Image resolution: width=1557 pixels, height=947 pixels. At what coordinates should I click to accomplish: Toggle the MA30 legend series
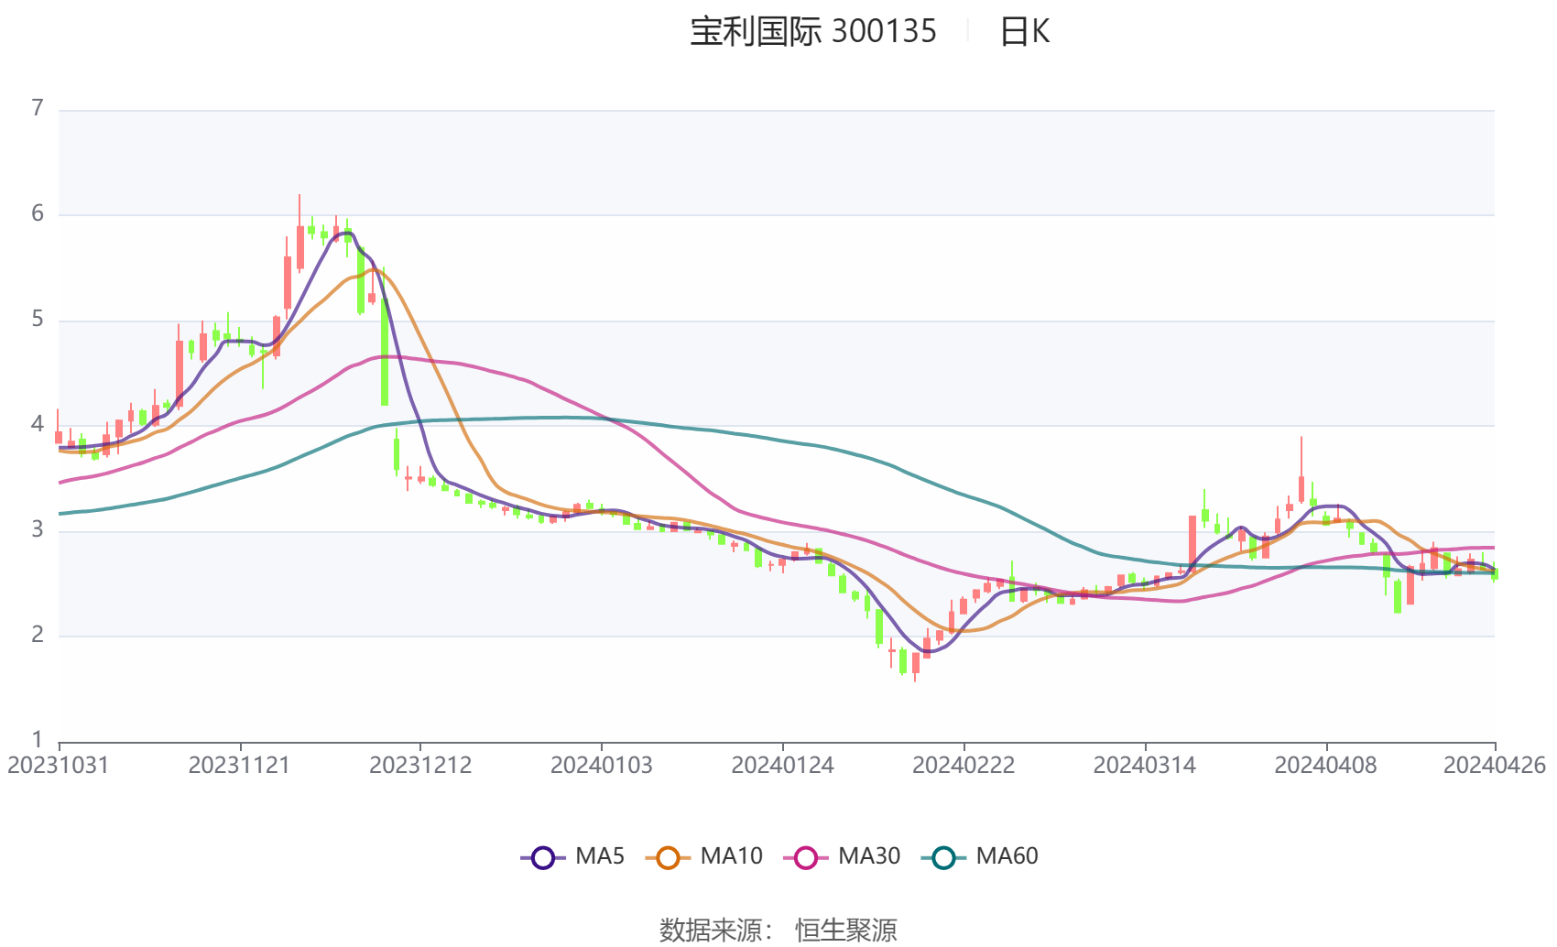click(843, 857)
